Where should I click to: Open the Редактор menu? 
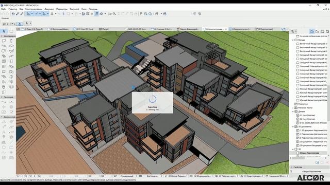pyautogui.click(x=12, y=9)
